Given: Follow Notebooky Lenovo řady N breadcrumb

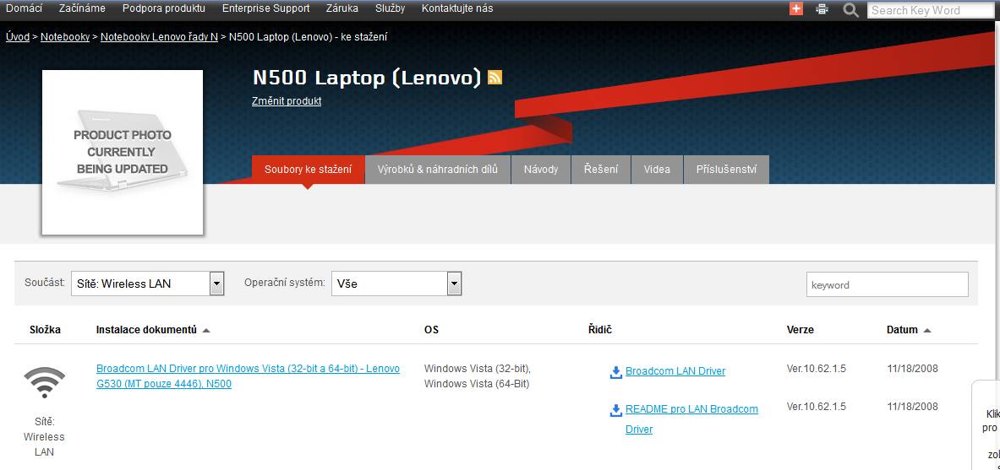Looking at the screenshot, I should click(x=160, y=37).
